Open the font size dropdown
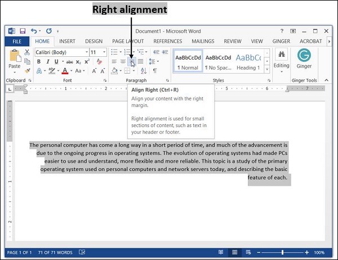The height and width of the screenshot is (260, 338). tap(104, 52)
